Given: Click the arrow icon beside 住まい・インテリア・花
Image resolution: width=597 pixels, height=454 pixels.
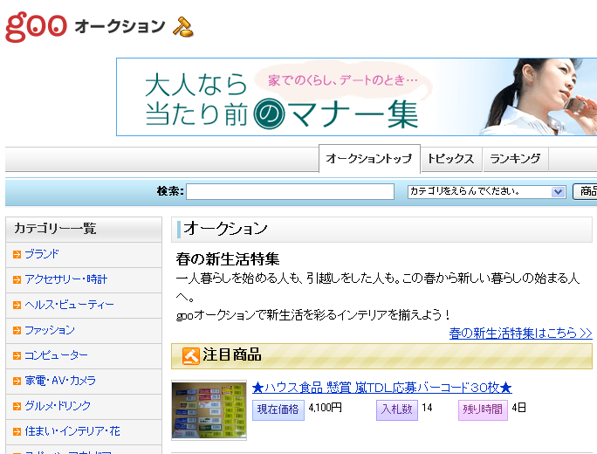Looking at the screenshot, I should point(17,431).
